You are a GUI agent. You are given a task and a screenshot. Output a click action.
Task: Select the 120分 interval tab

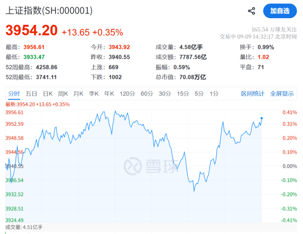[x=127, y=94]
